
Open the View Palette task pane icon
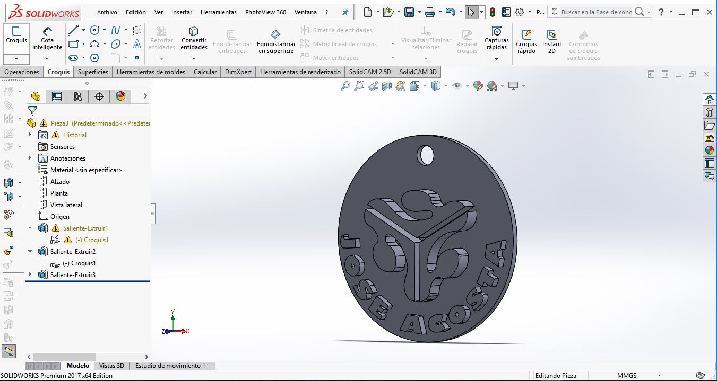click(x=710, y=138)
